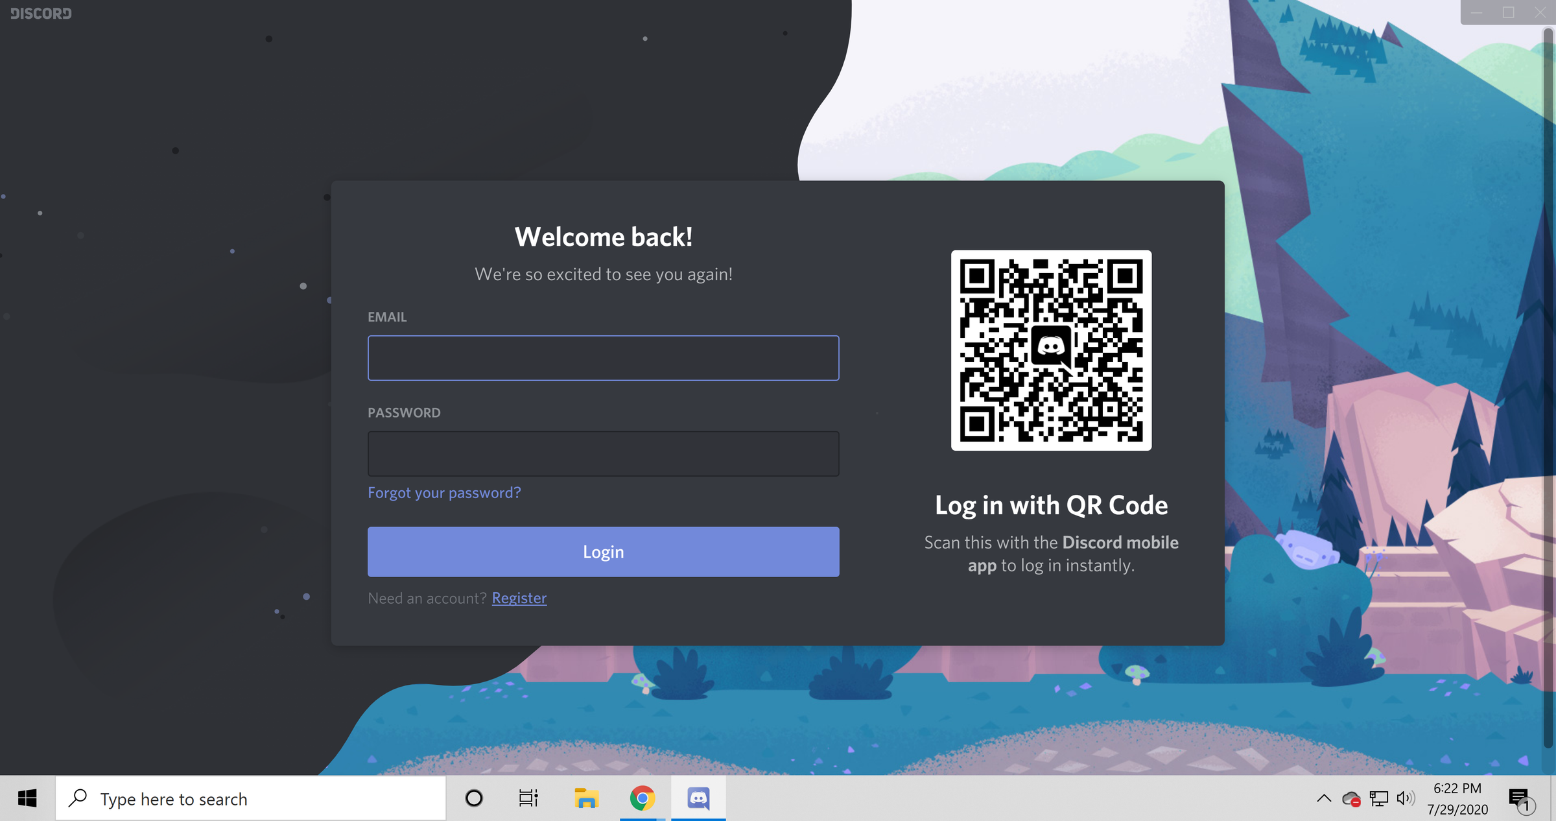Open Discord from the taskbar
This screenshot has height=821, width=1556.
click(x=698, y=798)
